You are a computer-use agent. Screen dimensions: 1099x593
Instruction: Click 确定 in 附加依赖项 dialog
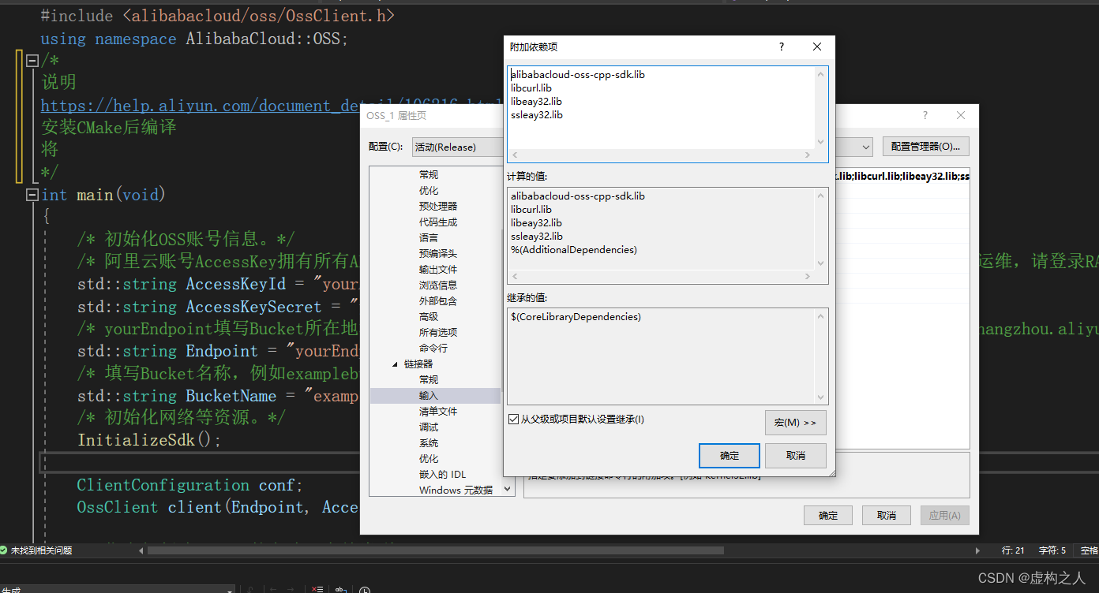730,456
